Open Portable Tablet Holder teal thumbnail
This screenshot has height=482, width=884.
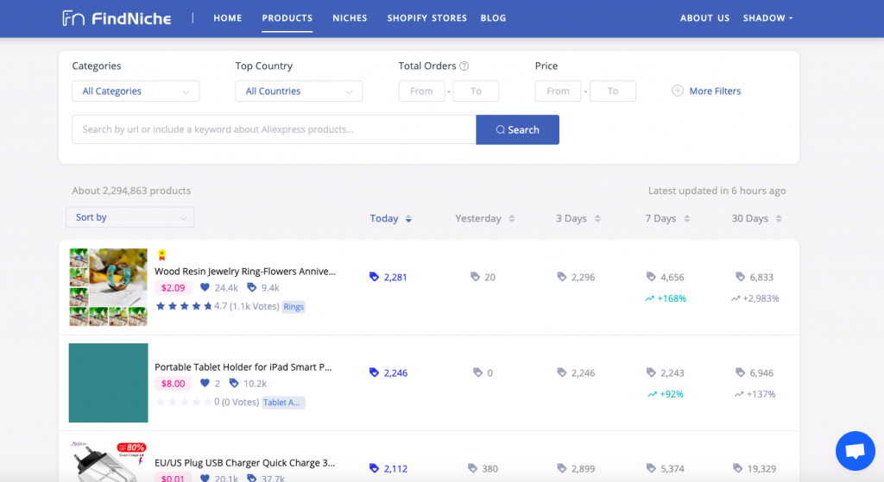[x=108, y=383]
